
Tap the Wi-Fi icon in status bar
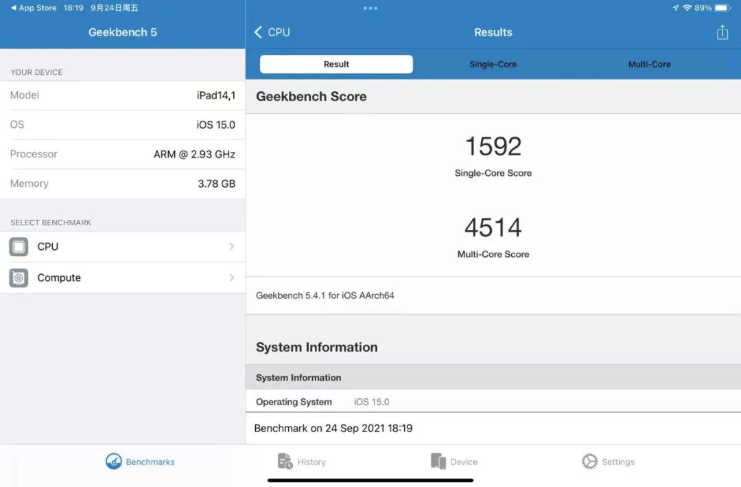pyautogui.click(x=686, y=8)
